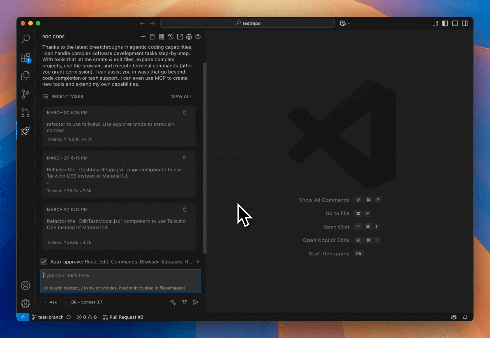Toggle the bottom panel layout button

[455, 23]
